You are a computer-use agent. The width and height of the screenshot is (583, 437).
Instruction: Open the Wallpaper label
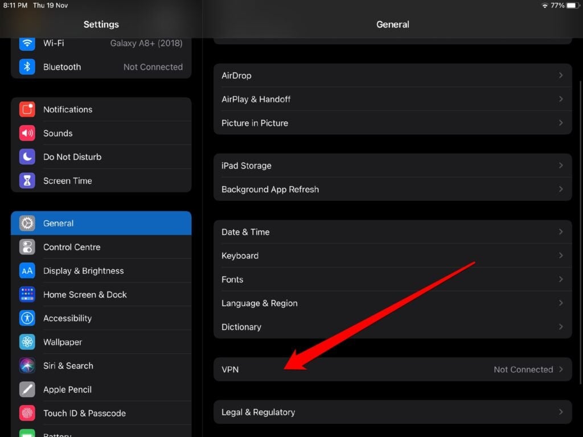click(x=63, y=342)
